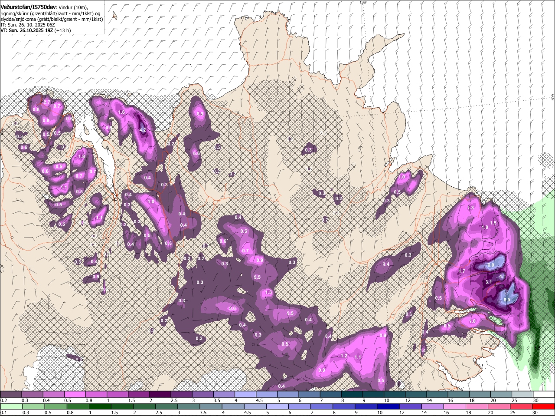This screenshot has width=555, height=416.
Task: Click the '1.2' precipitation value on map
Action: click(344, 356)
